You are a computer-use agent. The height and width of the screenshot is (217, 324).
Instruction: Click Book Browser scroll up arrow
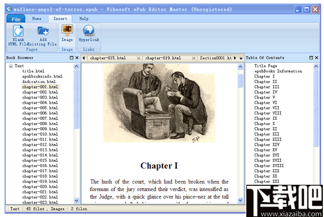pyautogui.click(x=77, y=66)
